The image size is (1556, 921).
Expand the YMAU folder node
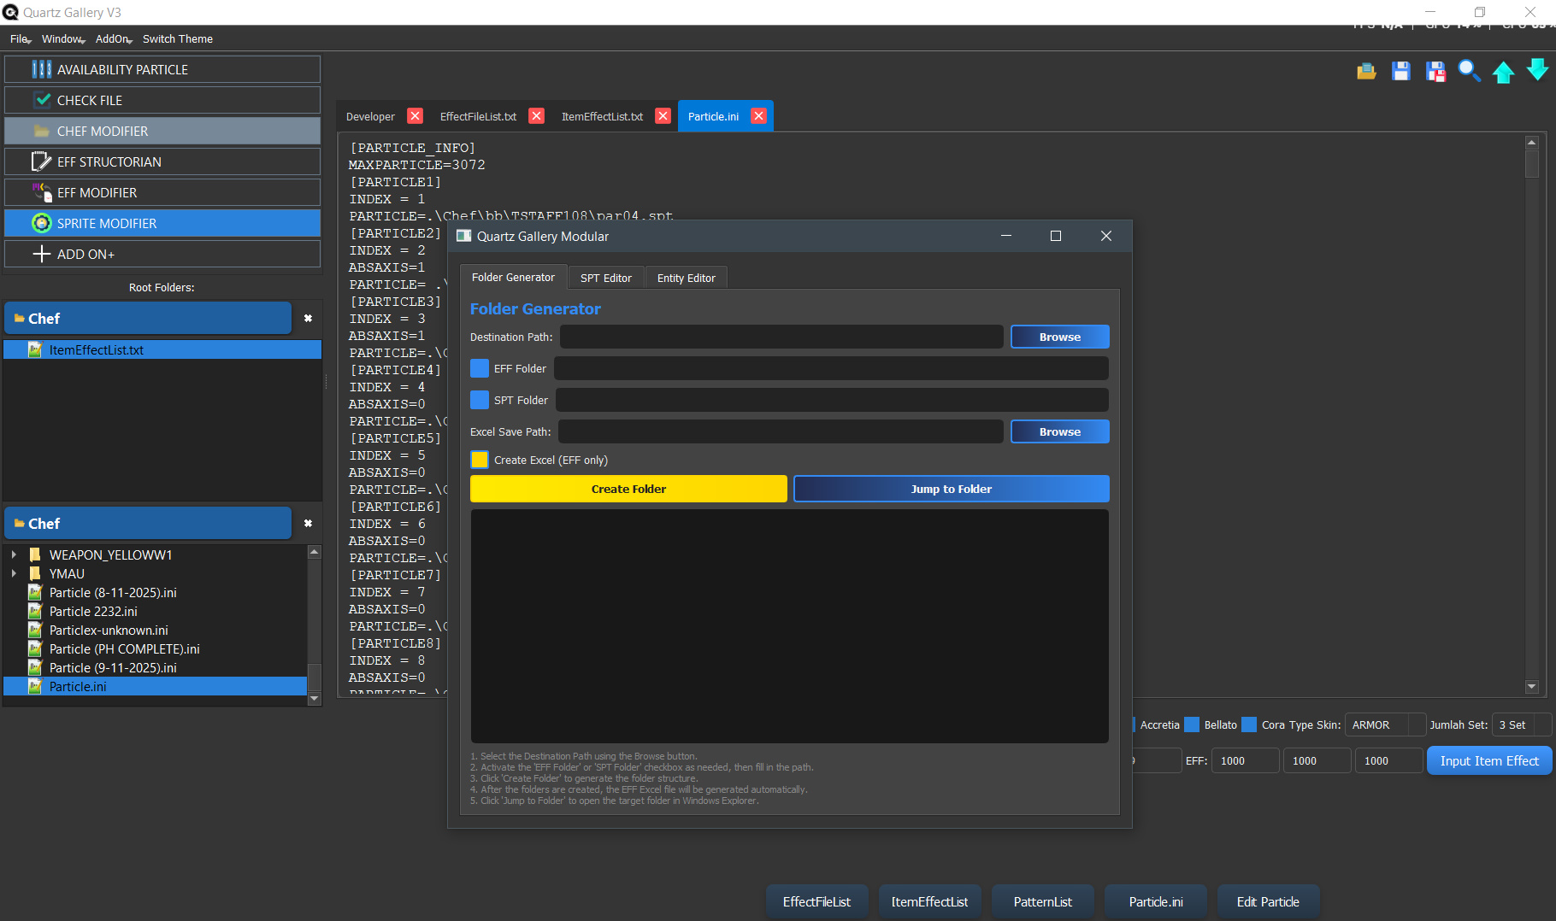coord(13,573)
